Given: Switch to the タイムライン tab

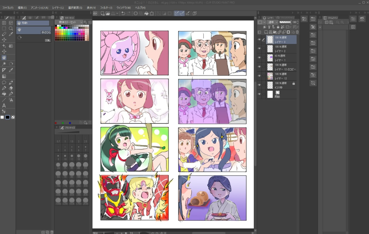Looking at the screenshot, I should click(x=330, y=18).
